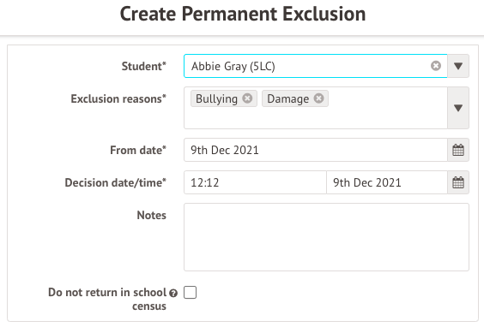
Task: Select the Damage reason tag
Action: tap(287, 98)
